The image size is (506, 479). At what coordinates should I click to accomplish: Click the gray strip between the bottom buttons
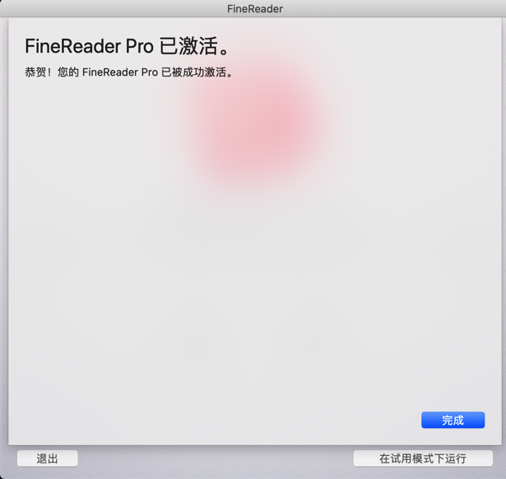(216, 458)
